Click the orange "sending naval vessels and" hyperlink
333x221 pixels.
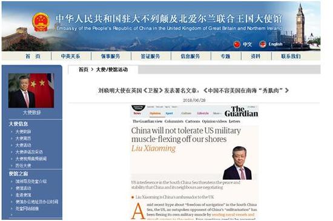pos(233,214)
